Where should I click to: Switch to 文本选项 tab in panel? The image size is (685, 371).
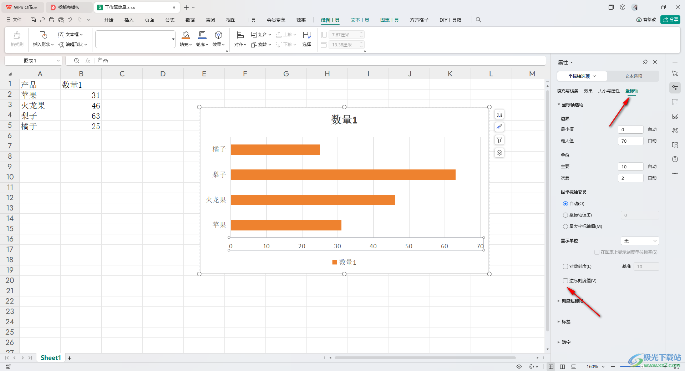(633, 76)
